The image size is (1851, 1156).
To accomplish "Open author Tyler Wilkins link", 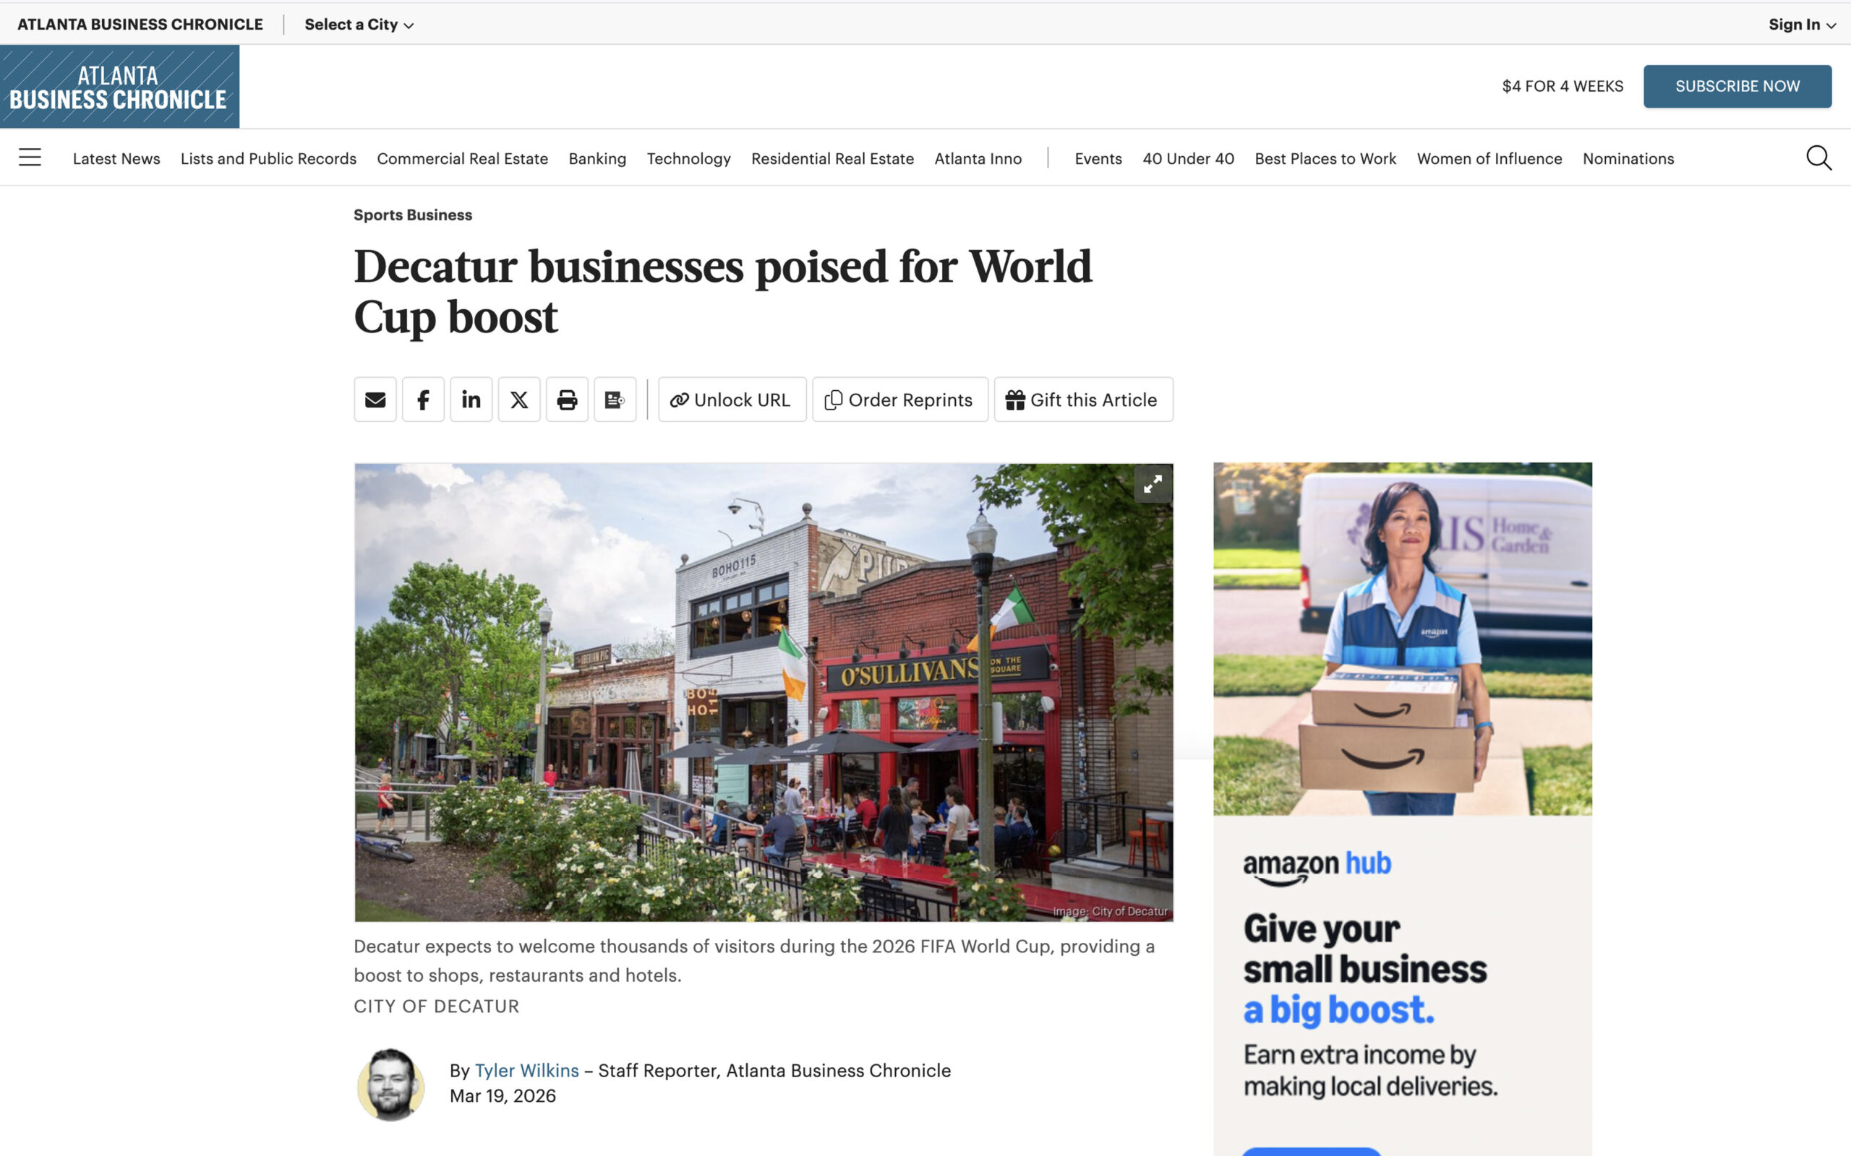I will [x=526, y=1070].
